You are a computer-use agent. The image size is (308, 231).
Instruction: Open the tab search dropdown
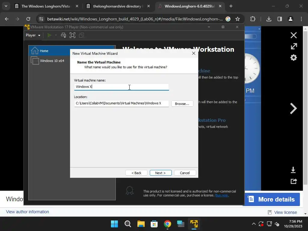pos(6,6)
